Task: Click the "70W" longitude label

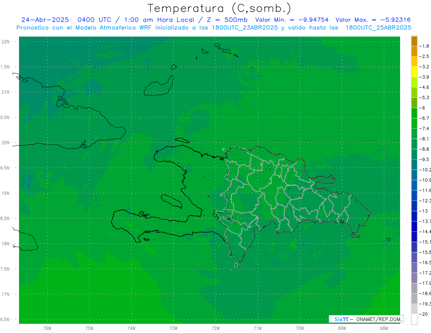Action: coord(300,328)
